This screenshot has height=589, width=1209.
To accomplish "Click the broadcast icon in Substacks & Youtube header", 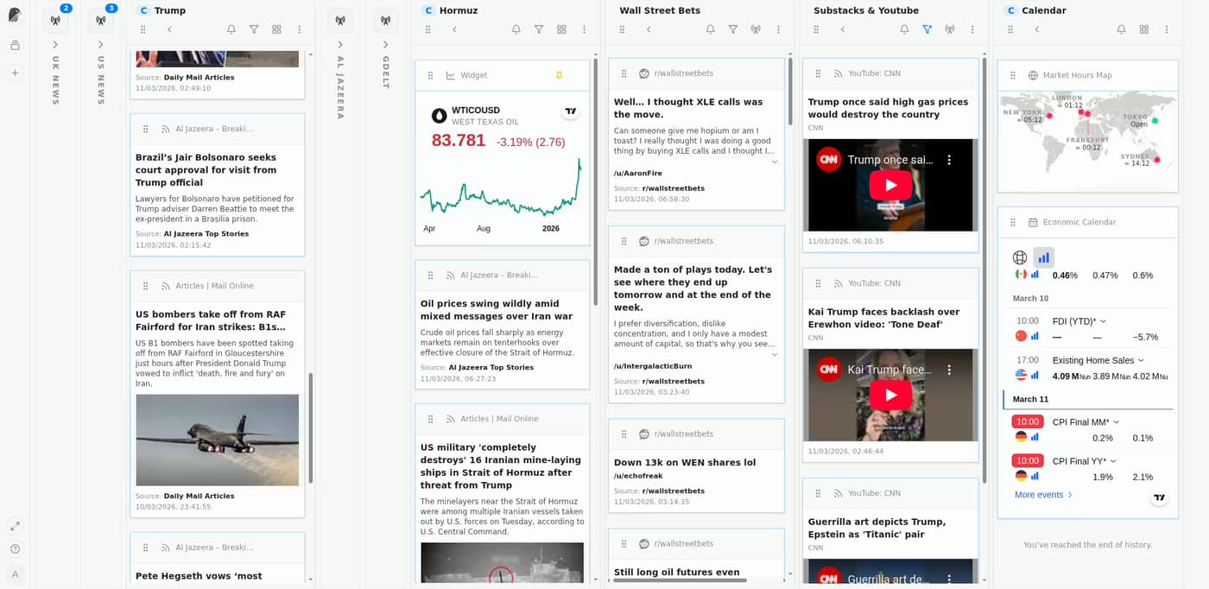I will [950, 29].
